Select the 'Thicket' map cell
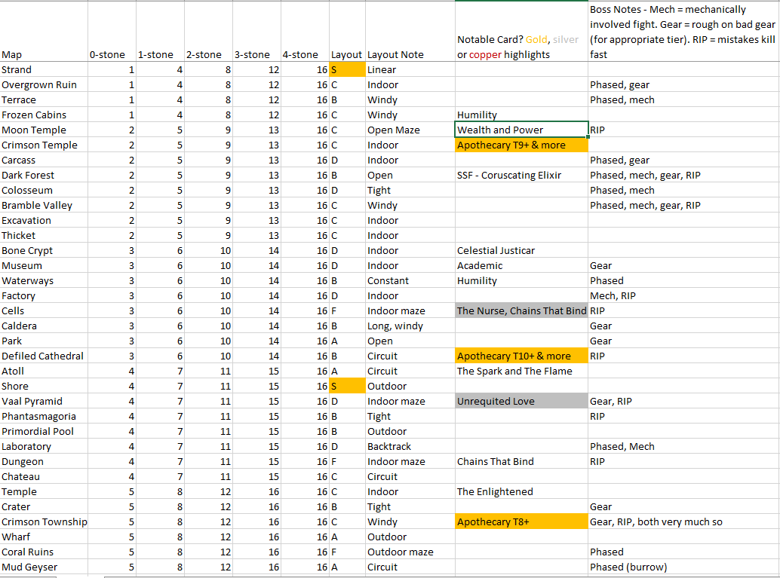The height and width of the screenshot is (578, 780). coord(44,235)
